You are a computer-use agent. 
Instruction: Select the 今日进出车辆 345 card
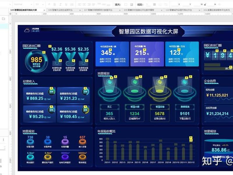pyautogui.click(x=112, y=54)
